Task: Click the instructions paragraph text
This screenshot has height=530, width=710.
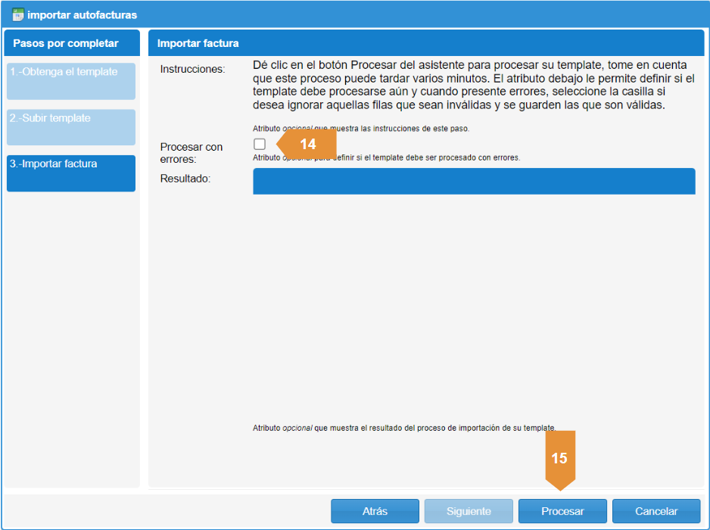Action: 473,86
